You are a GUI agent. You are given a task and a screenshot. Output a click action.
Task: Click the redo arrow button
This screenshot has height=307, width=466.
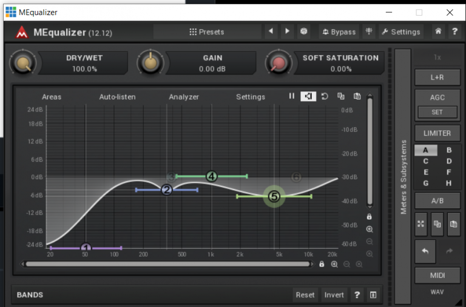[450, 251]
